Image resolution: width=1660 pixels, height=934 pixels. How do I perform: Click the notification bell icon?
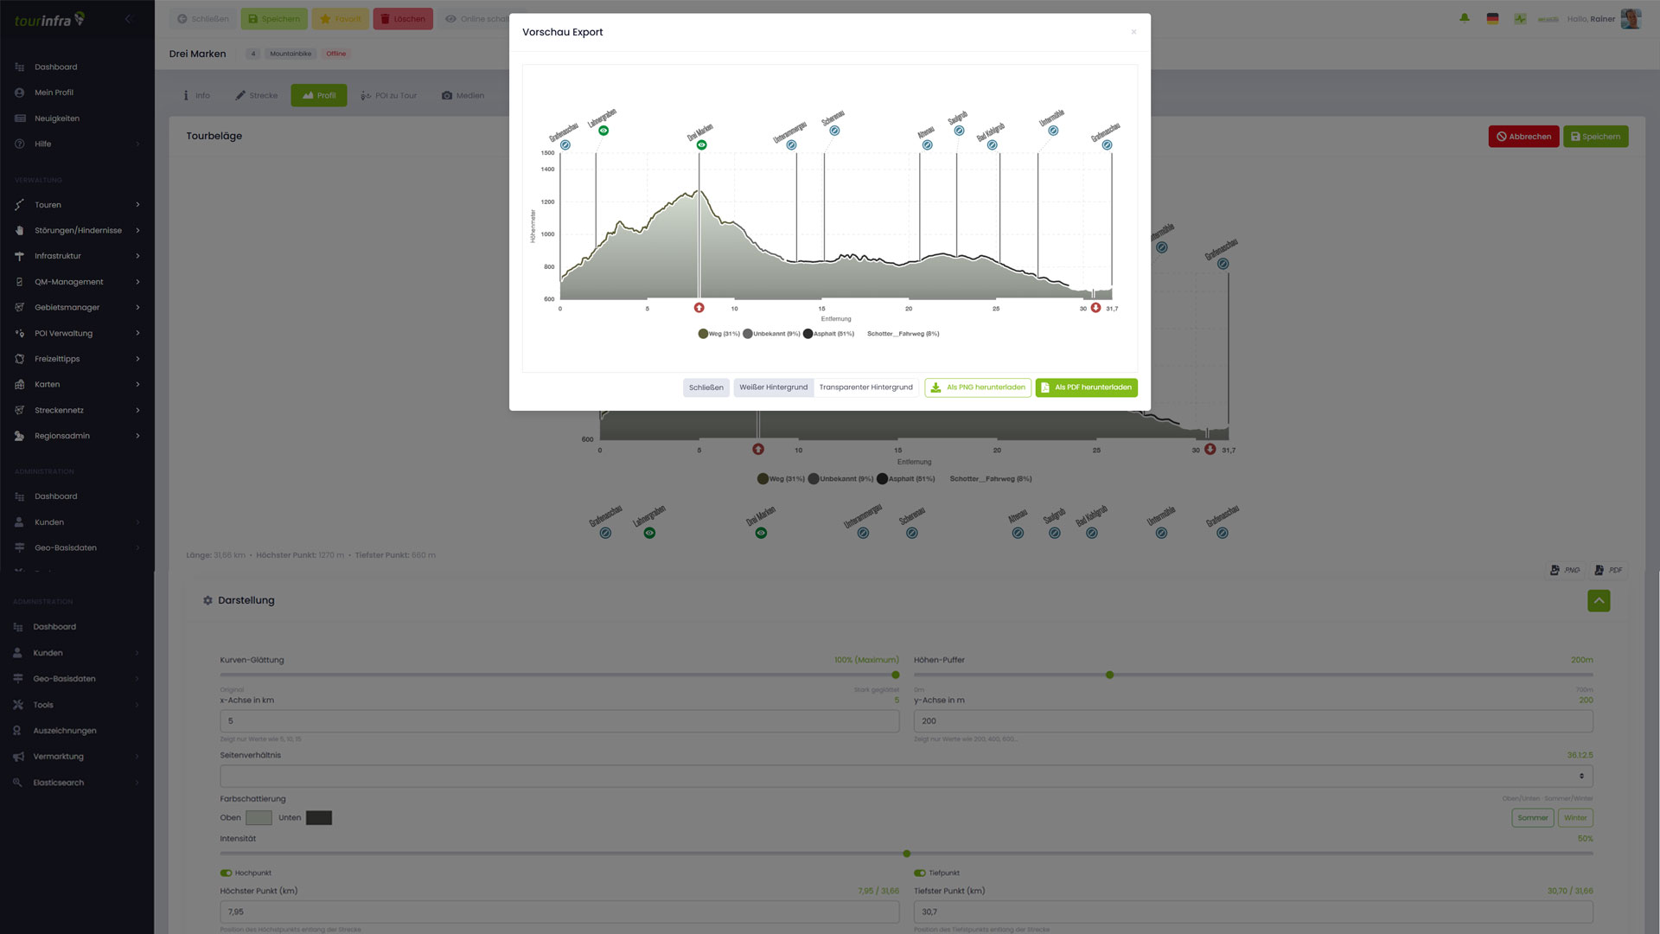(1465, 18)
